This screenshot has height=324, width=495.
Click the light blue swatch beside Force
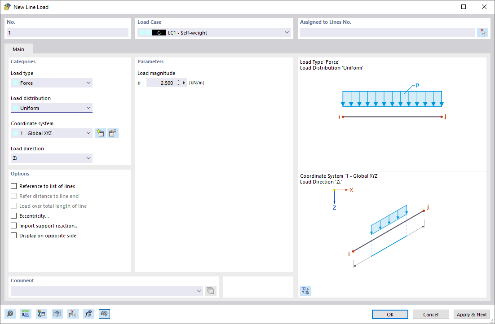[x=15, y=83]
